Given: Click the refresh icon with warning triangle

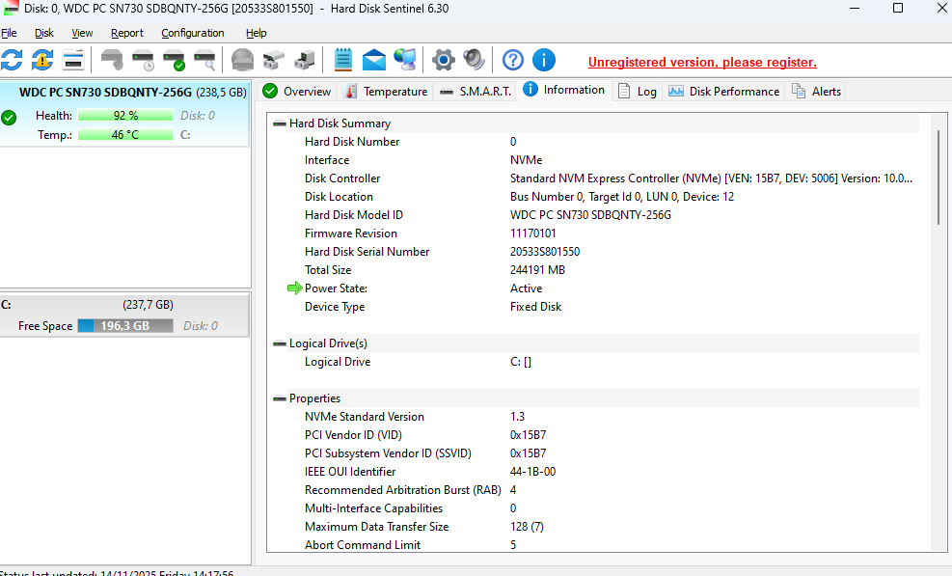Looking at the screenshot, I should point(42,60).
